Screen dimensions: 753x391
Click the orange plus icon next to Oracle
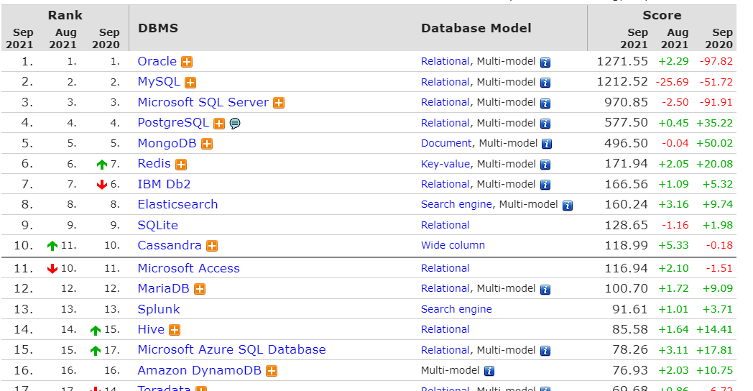(187, 62)
